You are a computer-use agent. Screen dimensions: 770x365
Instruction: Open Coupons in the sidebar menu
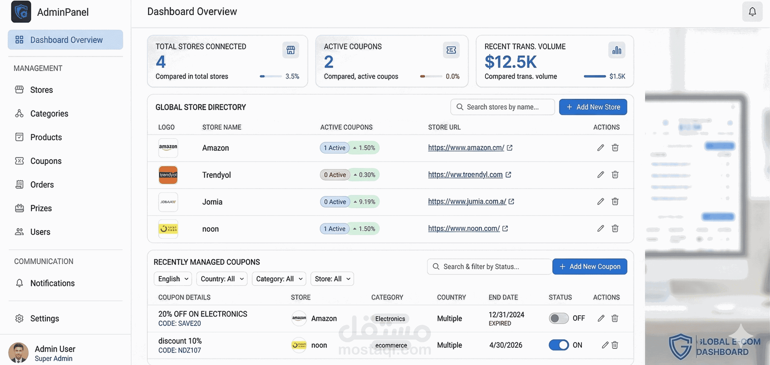pyautogui.click(x=46, y=161)
